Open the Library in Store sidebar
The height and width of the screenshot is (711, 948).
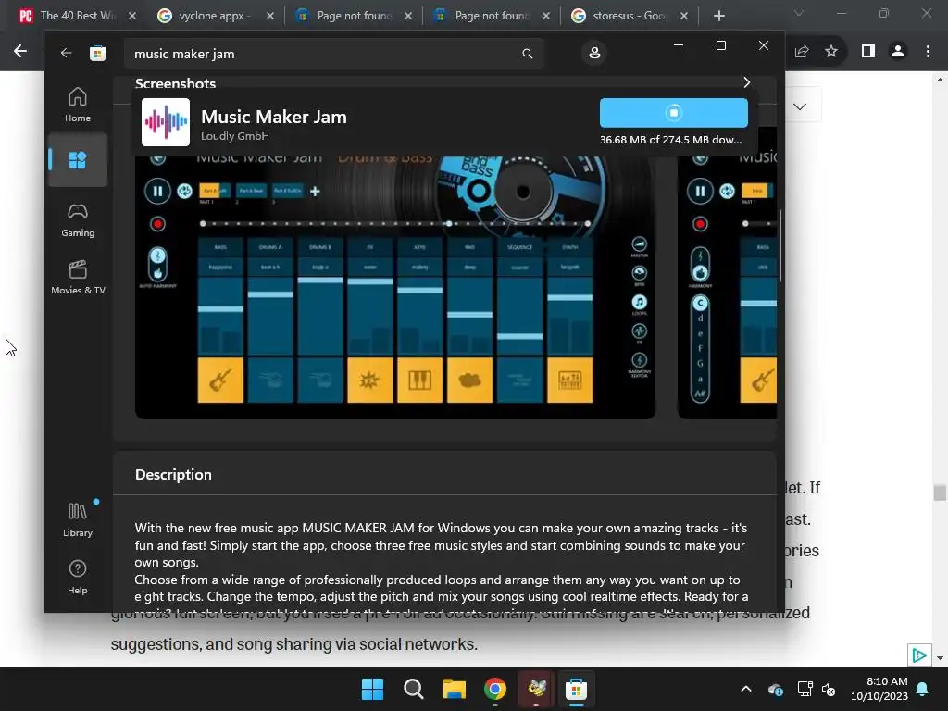point(78,519)
